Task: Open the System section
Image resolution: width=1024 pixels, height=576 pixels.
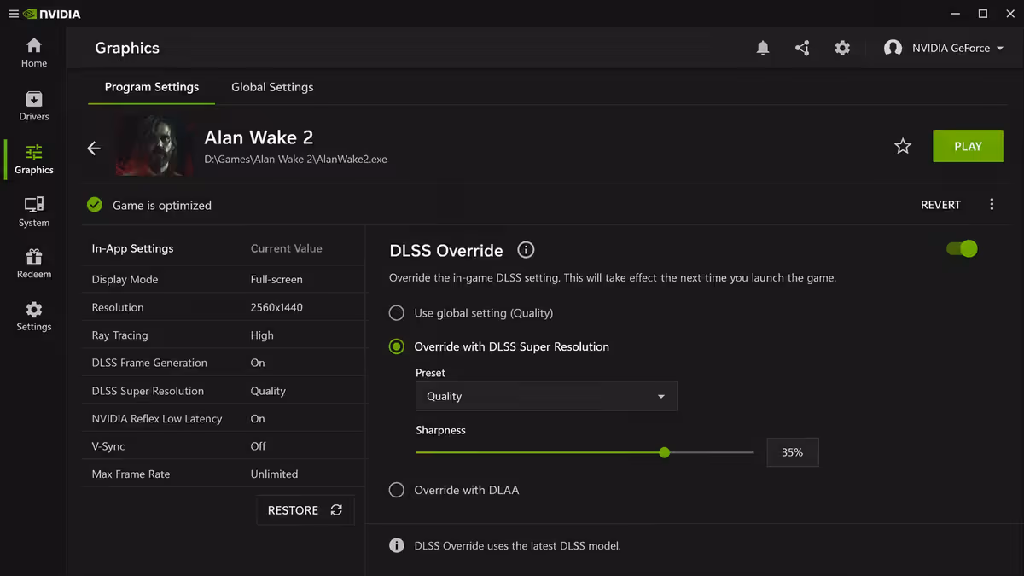Action: (33, 212)
